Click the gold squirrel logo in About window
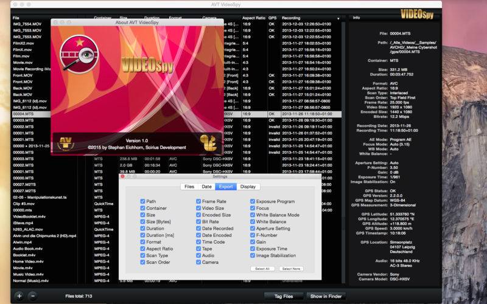This screenshot has height=304, width=487. (208, 143)
